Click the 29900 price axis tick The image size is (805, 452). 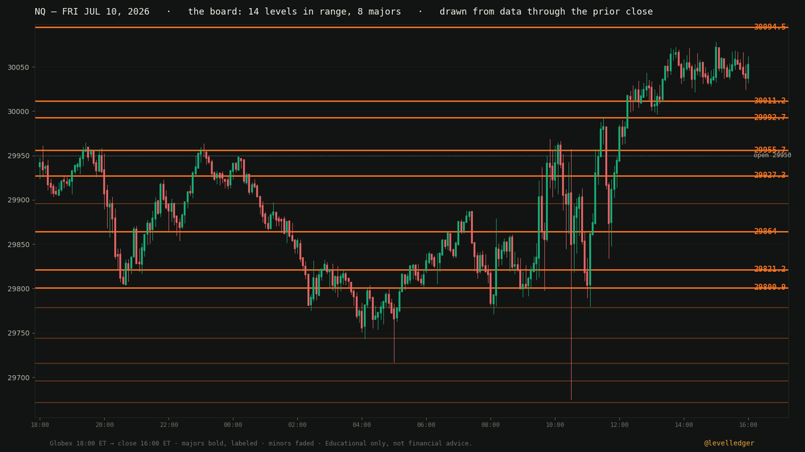(18, 200)
